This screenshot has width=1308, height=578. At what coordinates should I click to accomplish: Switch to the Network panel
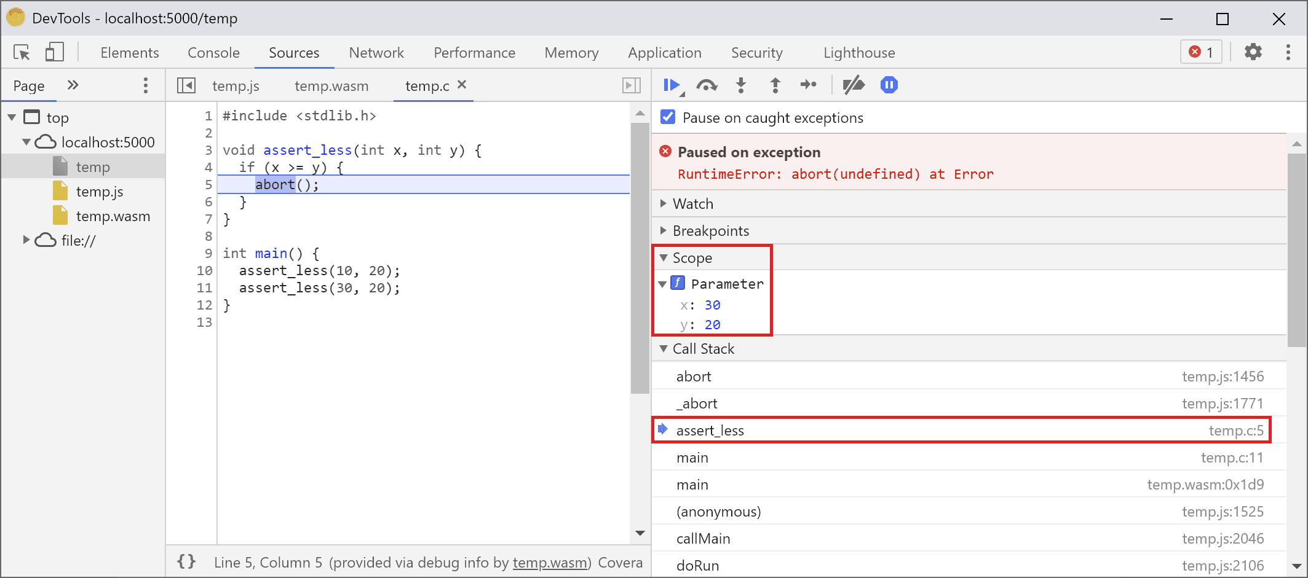[x=376, y=53]
